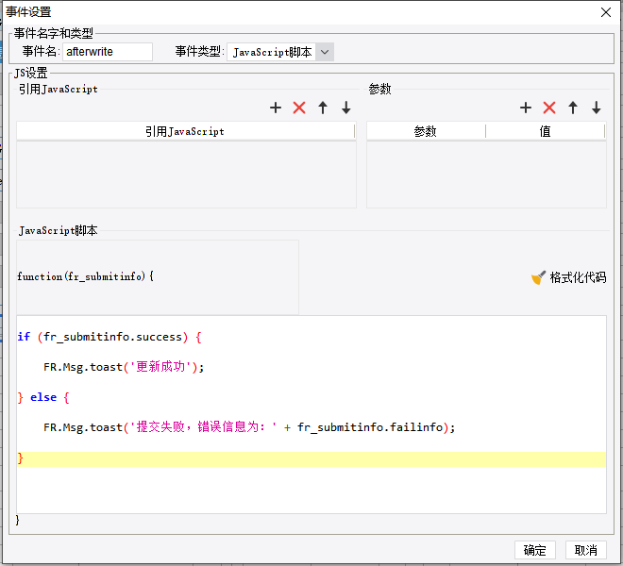Viewport: 623px width, 566px height.
Task: Click the broom icon for code formatting
Action: (538, 277)
